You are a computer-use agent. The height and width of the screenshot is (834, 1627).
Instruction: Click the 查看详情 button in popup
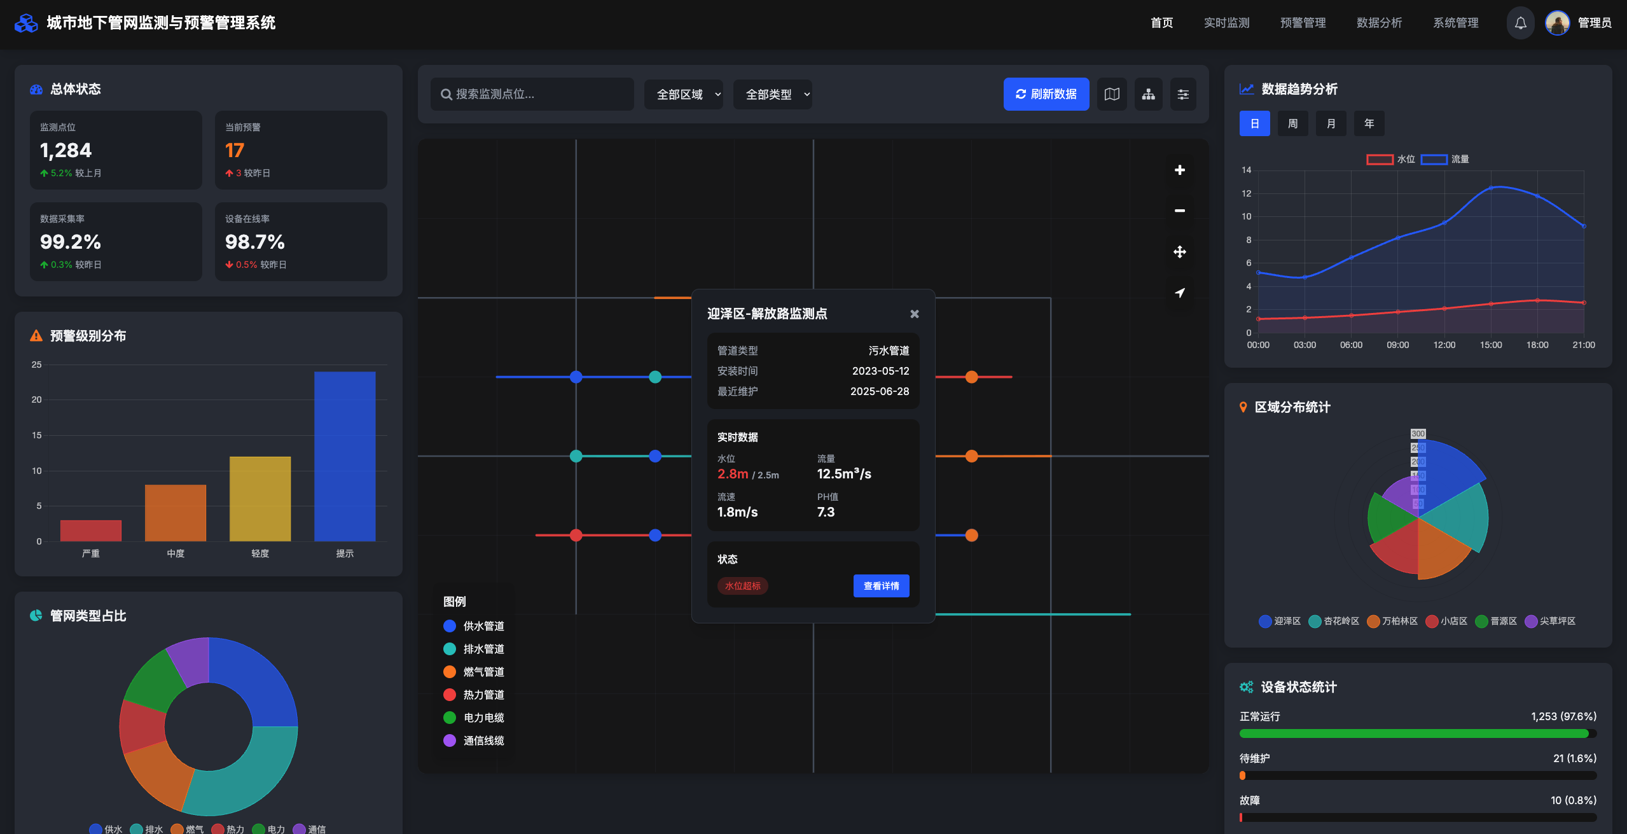[x=881, y=586]
